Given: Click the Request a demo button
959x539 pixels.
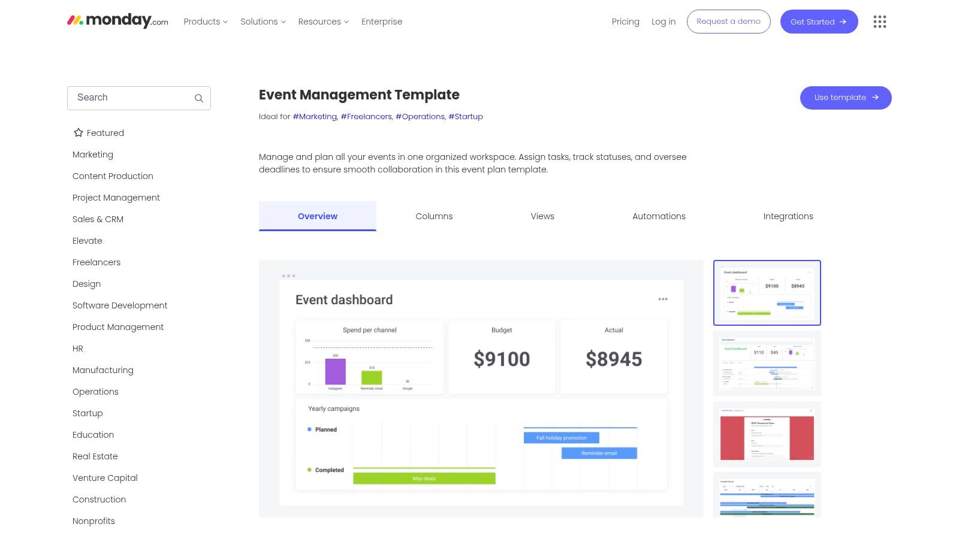Looking at the screenshot, I should coord(728,22).
